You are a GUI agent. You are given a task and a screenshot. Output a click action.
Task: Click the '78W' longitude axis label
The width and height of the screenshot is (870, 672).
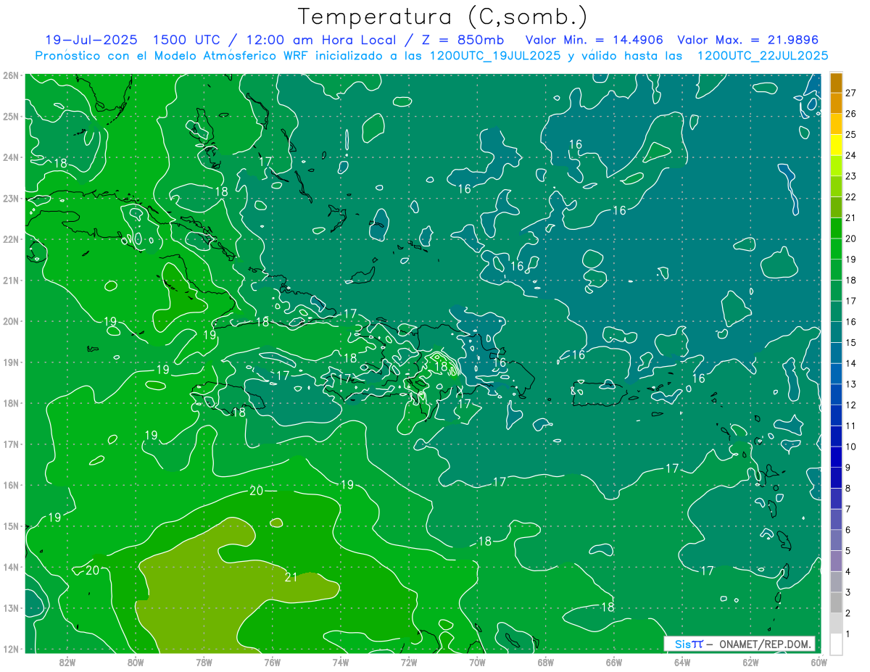(204, 662)
